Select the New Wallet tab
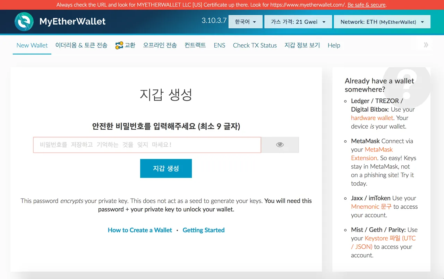Screen dimensions: 444x279 tap(32, 45)
